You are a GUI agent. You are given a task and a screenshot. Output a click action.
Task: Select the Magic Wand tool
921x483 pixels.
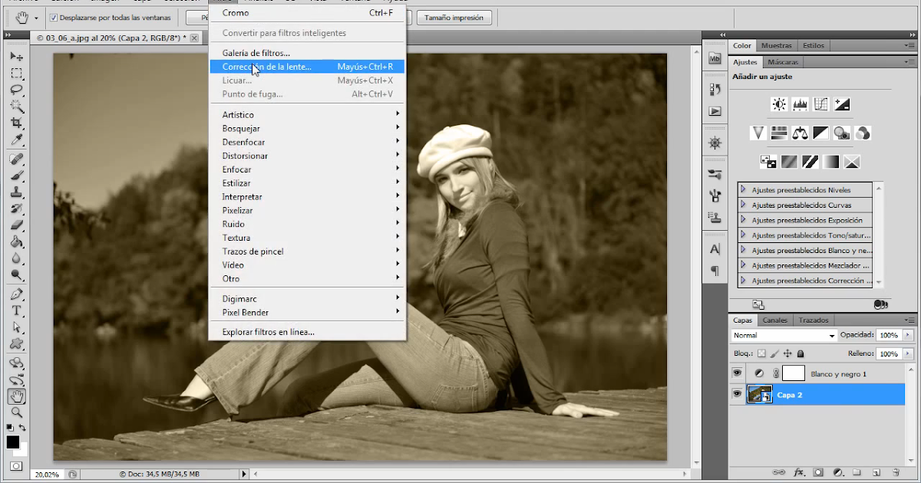click(x=16, y=107)
